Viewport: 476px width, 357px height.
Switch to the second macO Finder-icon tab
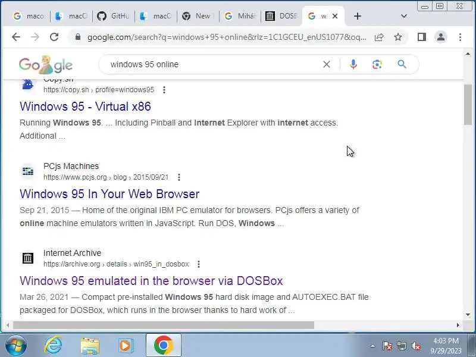tap(155, 16)
